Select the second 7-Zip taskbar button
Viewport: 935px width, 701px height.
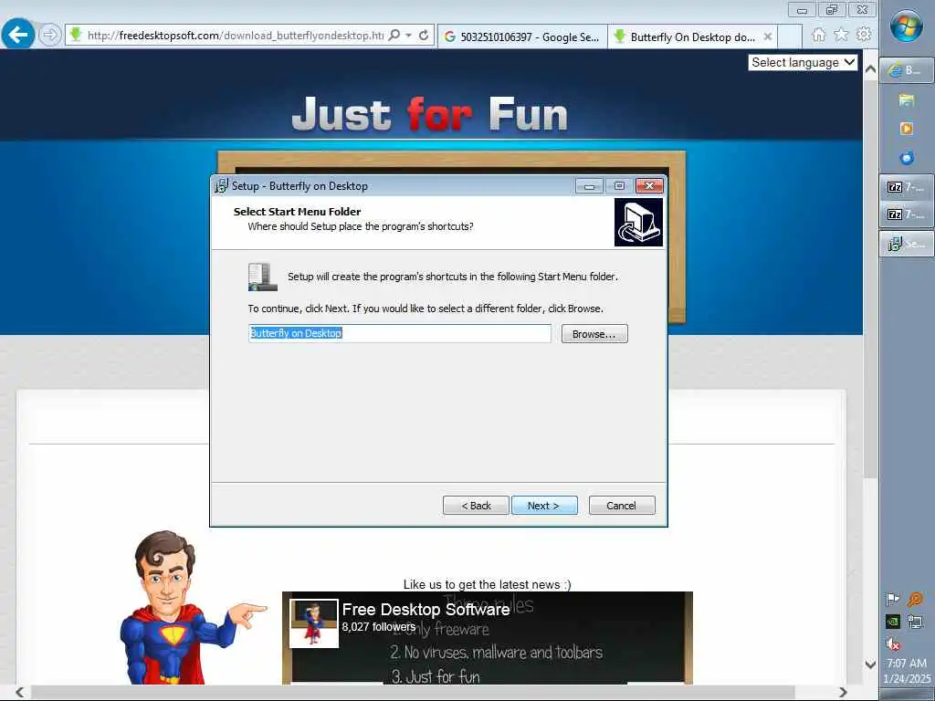[907, 214]
